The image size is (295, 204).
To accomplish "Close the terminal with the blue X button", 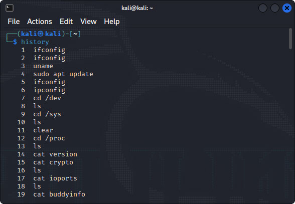I will 287,8.
